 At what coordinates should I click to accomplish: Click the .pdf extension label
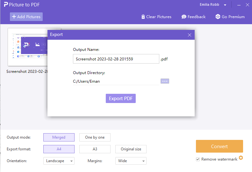point(164,59)
